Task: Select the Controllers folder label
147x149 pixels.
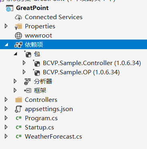Action: click(x=41, y=100)
